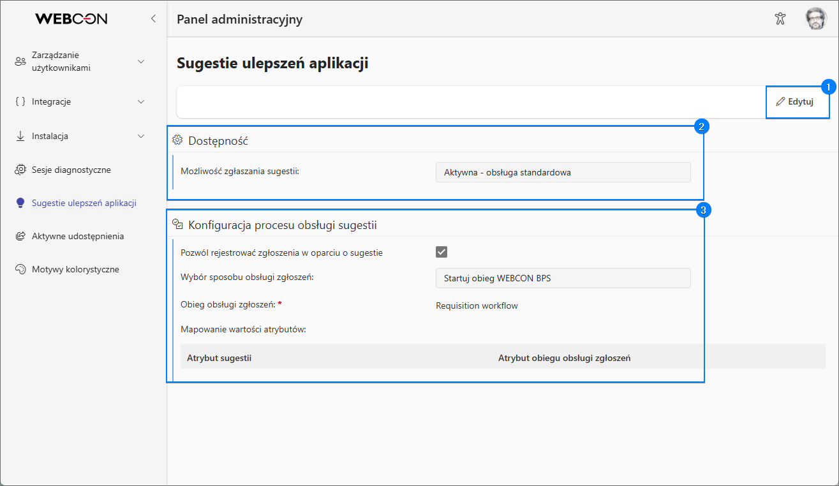839x486 pixels.
Task: Click the icon beside Konfiguracja procesu obsługi sugestii
Action: pyautogui.click(x=178, y=225)
